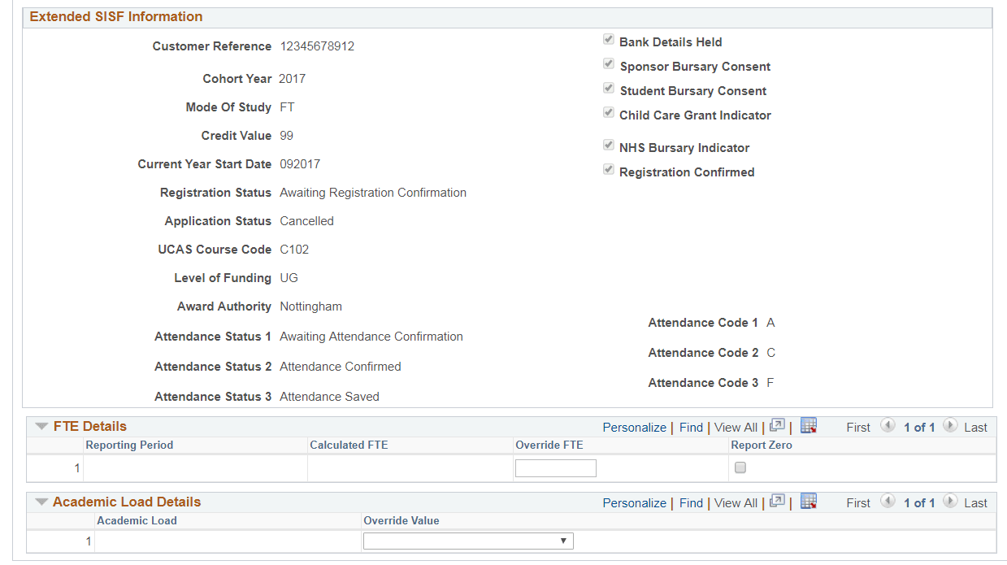Viewport: 1007px width, 565px height.
Task: Open Academic Load Details in new window
Action: 777,502
